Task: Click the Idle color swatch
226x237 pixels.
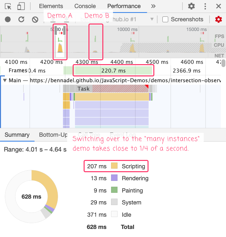Action: click(114, 214)
